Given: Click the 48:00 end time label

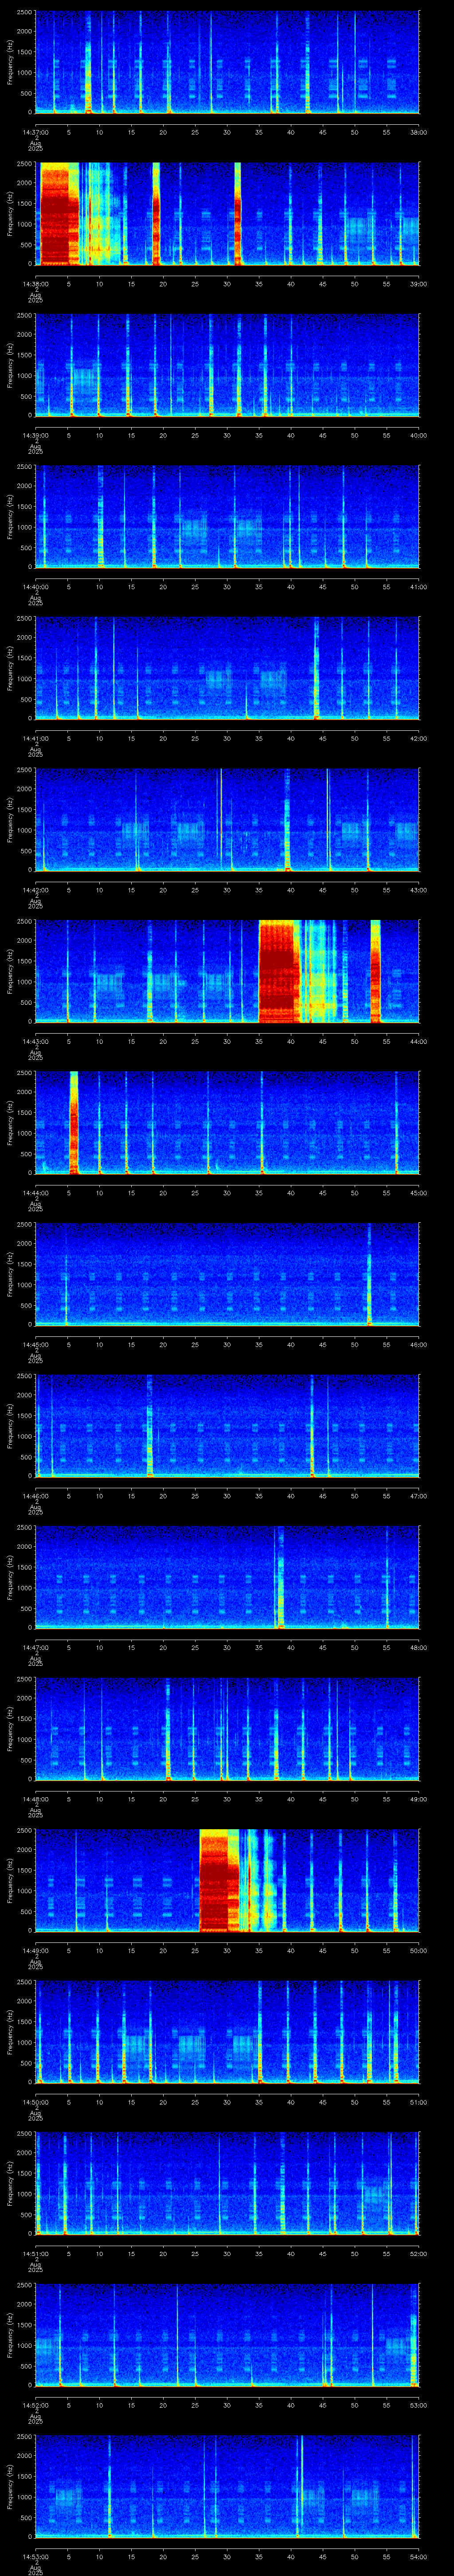Looking at the screenshot, I should click(x=419, y=1647).
